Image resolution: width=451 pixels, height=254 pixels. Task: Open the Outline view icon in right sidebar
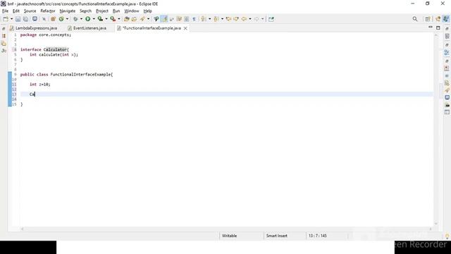(447, 52)
